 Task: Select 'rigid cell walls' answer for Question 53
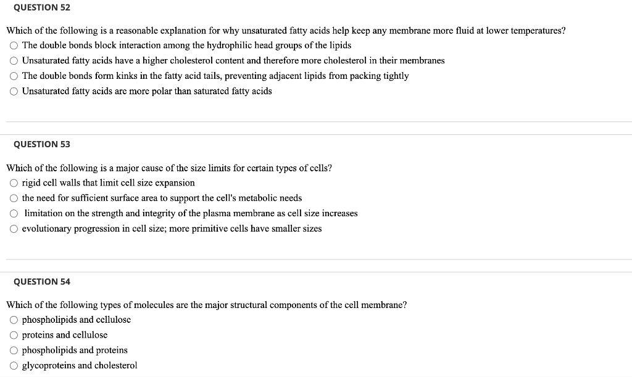[13, 182]
